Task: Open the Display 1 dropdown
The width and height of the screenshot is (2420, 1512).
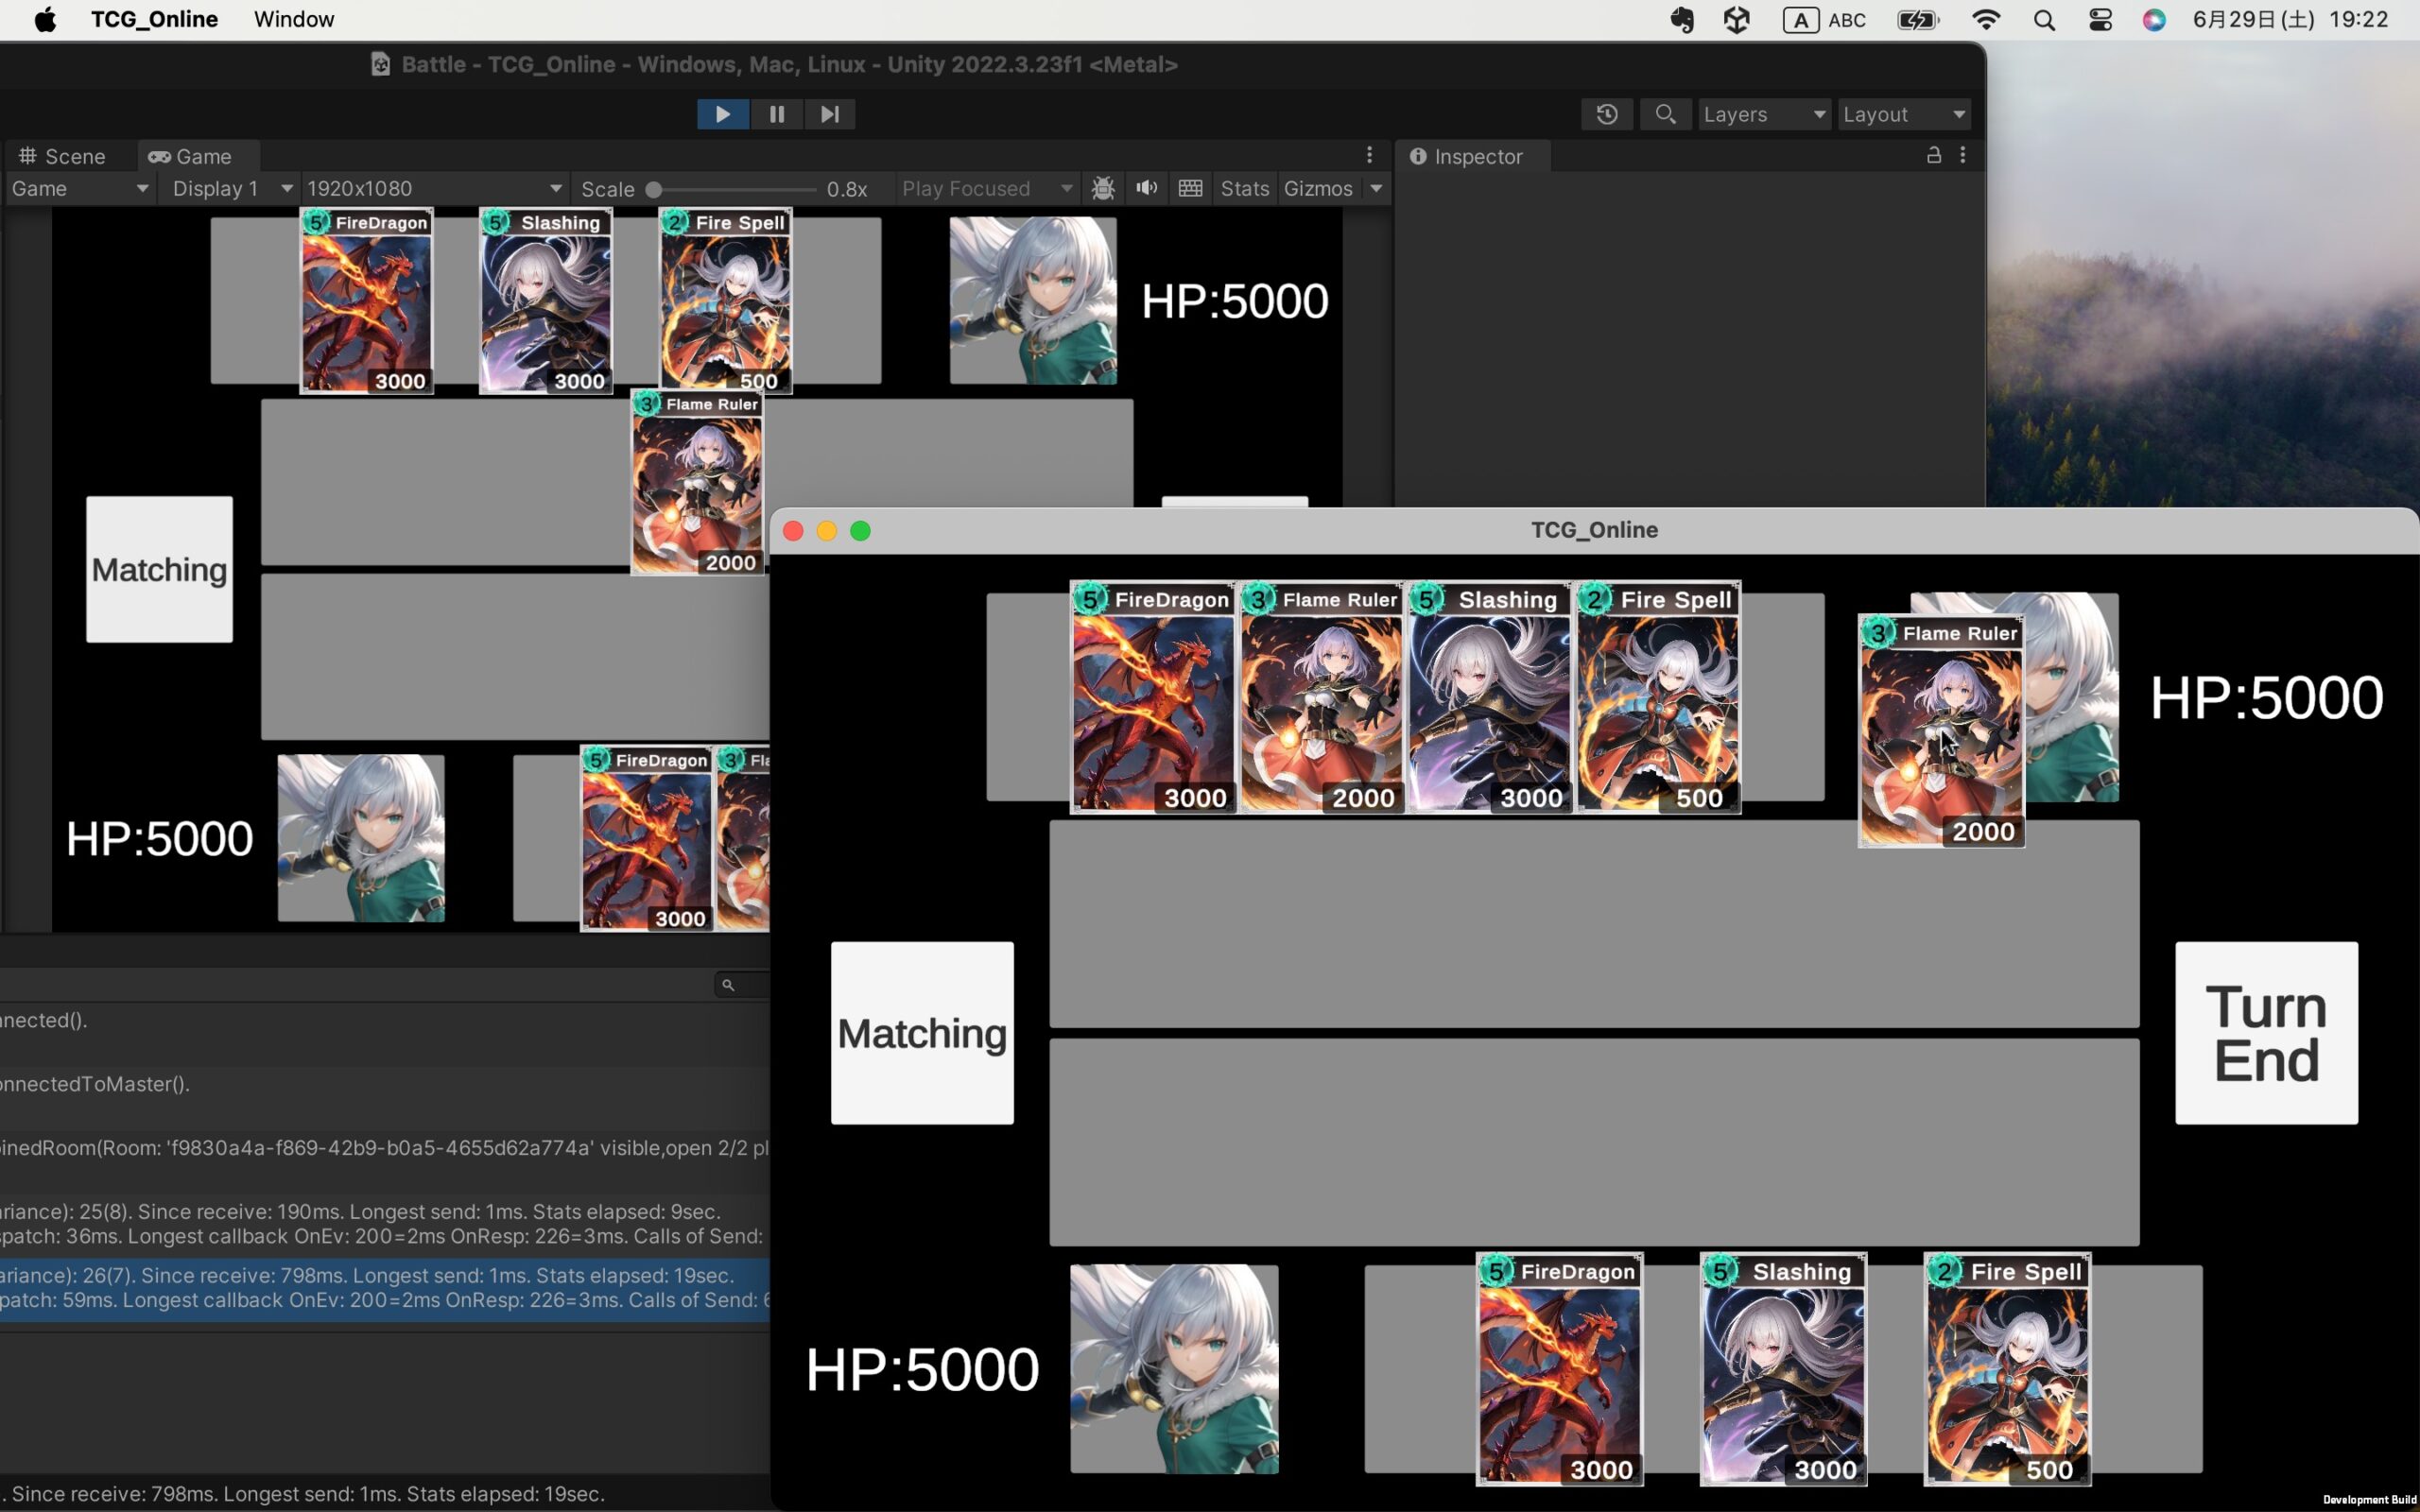Action: [230, 188]
